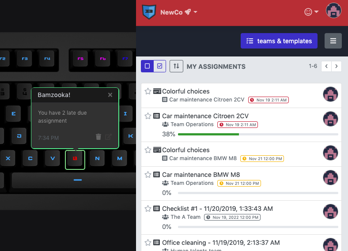Open Car maintenance Citroen 2CV checklist title
Image resolution: width=348 pixels, height=251 pixels.
point(205,116)
